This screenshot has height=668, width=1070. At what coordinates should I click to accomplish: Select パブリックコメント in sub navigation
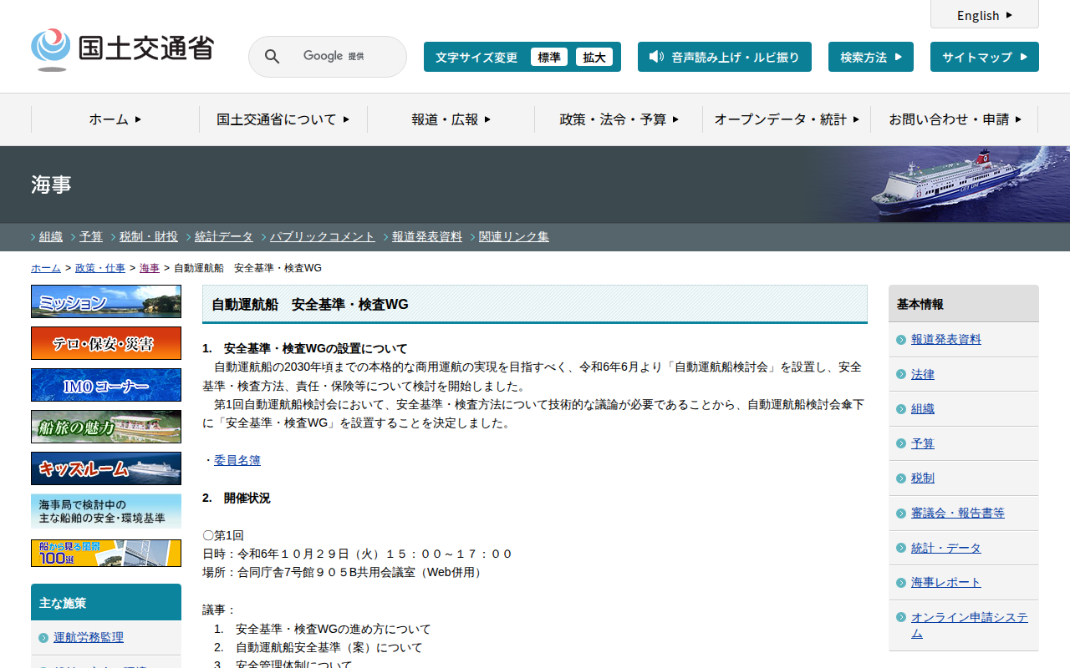322,236
